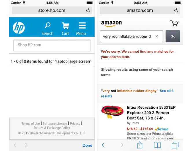The height and width of the screenshot is (151, 185).
Task: Tap the Safari share icon
Action: (140, 145)
